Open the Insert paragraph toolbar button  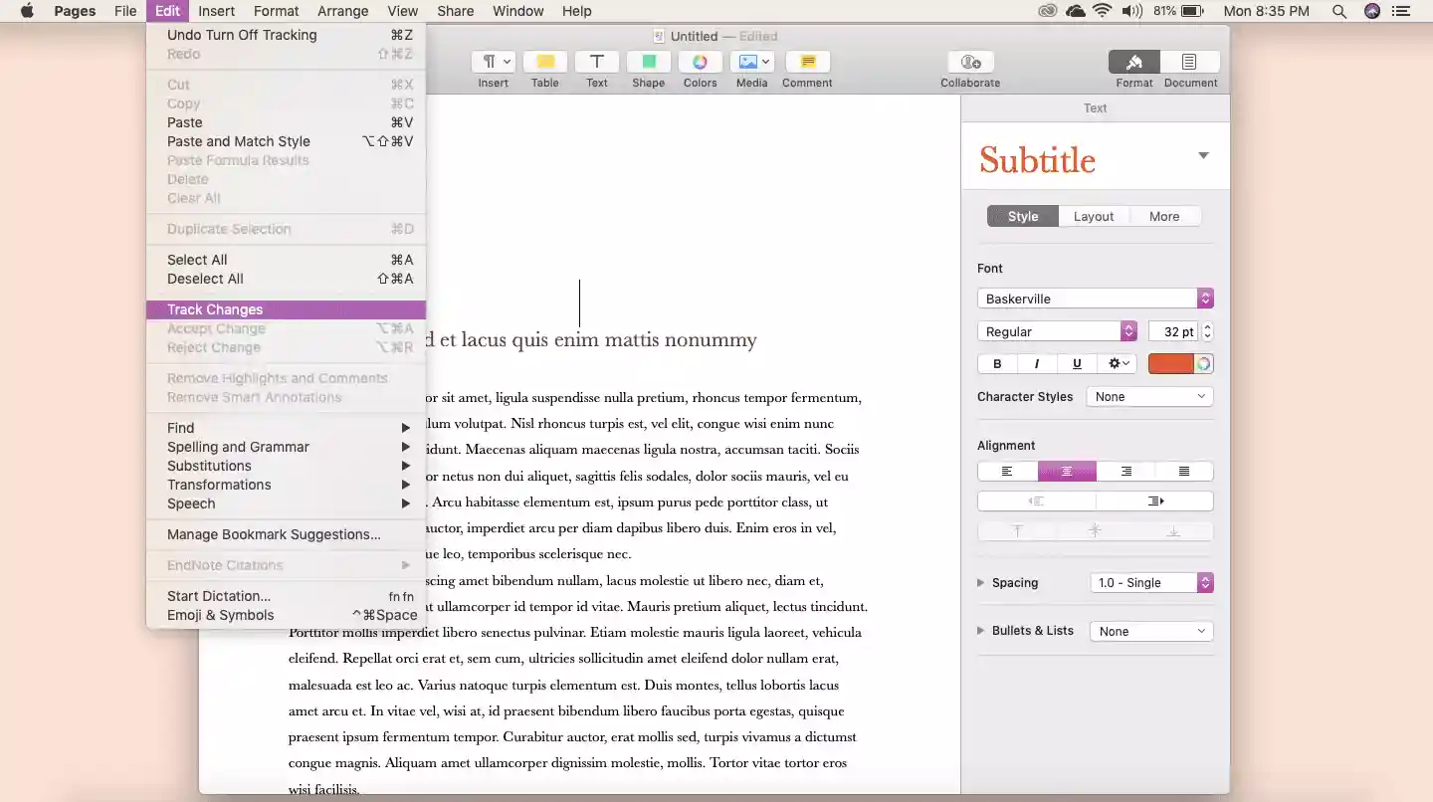click(x=493, y=62)
